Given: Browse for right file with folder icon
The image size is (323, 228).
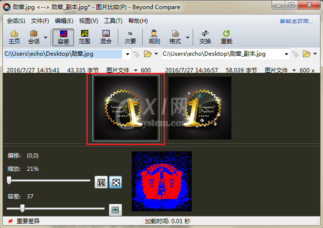Looking at the screenshot, I should tap(306, 54).
